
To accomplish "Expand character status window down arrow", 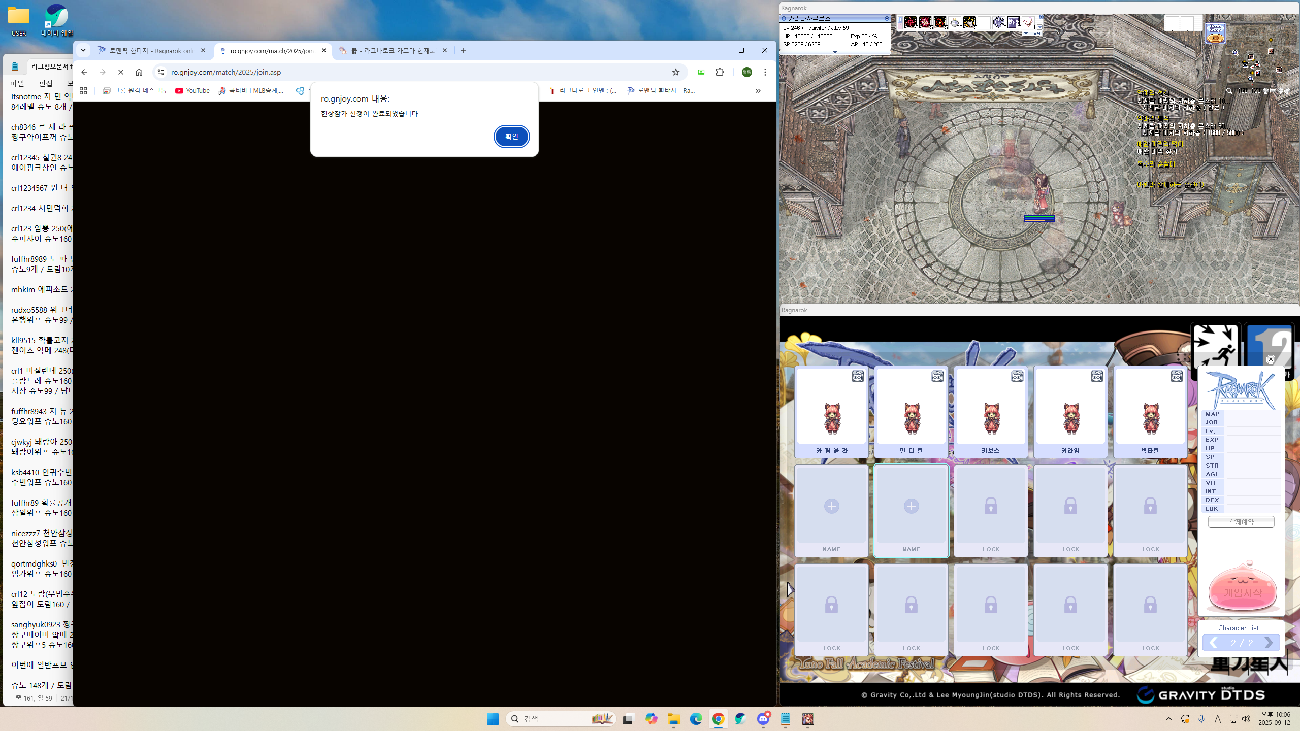I will pyautogui.click(x=835, y=52).
